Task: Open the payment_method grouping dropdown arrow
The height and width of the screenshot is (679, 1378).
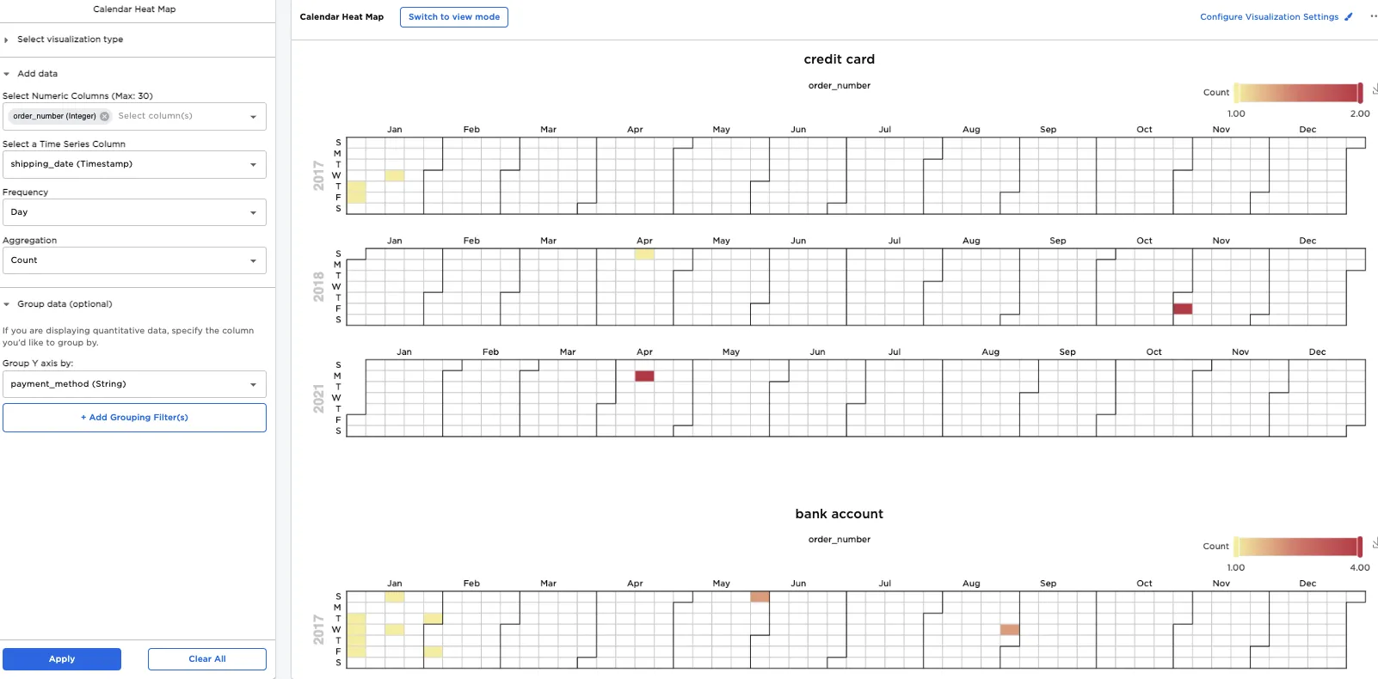Action: tap(253, 384)
